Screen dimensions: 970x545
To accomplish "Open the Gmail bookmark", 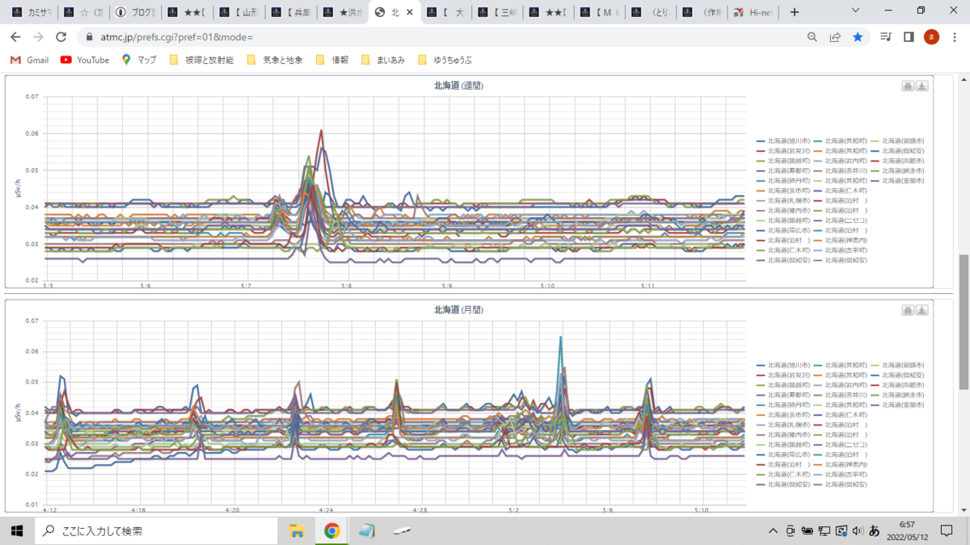I will [29, 60].
